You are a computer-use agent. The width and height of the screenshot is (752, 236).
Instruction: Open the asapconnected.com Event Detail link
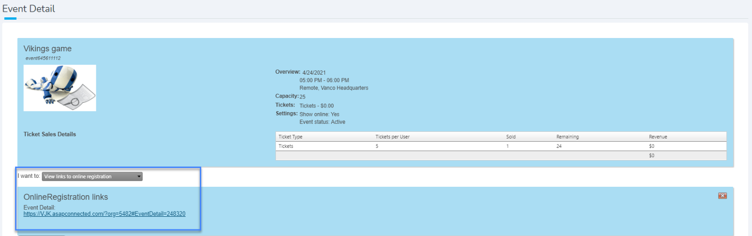[104, 214]
